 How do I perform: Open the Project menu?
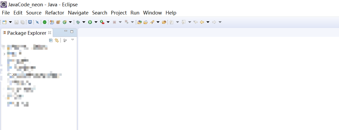[x=119, y=13]
